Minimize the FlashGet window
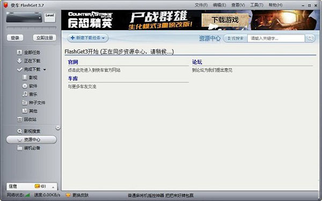 coord(303,5)
